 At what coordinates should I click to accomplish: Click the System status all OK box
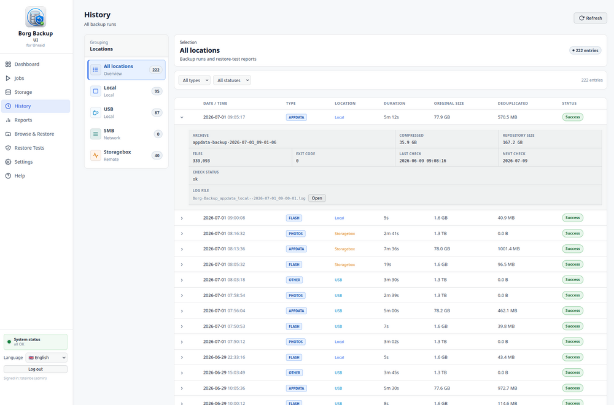(x=36, y=342)
